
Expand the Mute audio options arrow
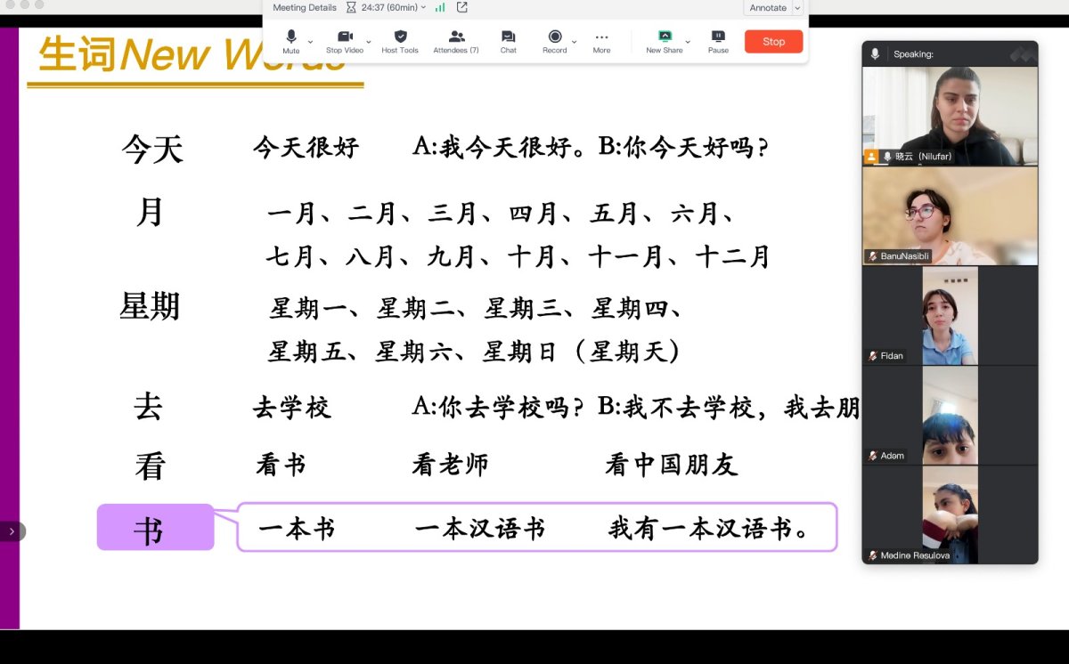pyautogui.click(x=311, y=41)
